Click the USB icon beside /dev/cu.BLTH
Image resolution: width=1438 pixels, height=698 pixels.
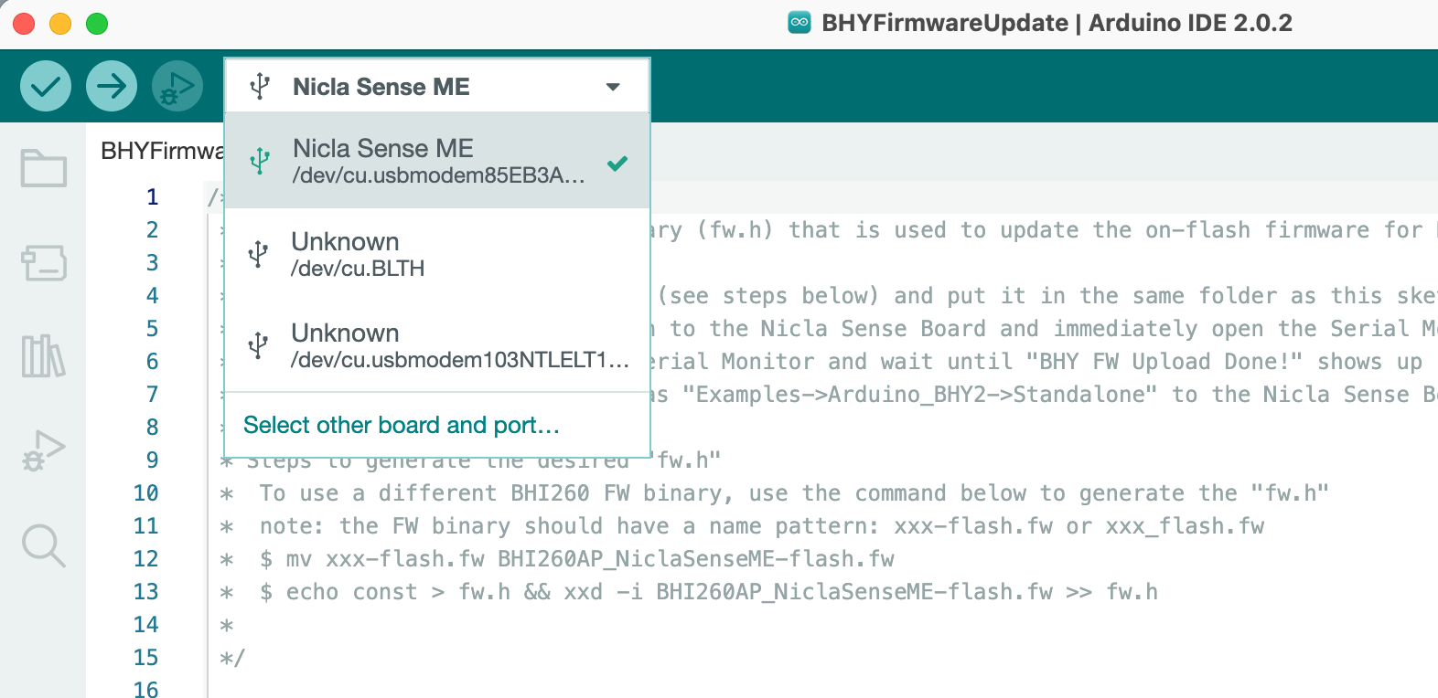(x=259, y=254)
